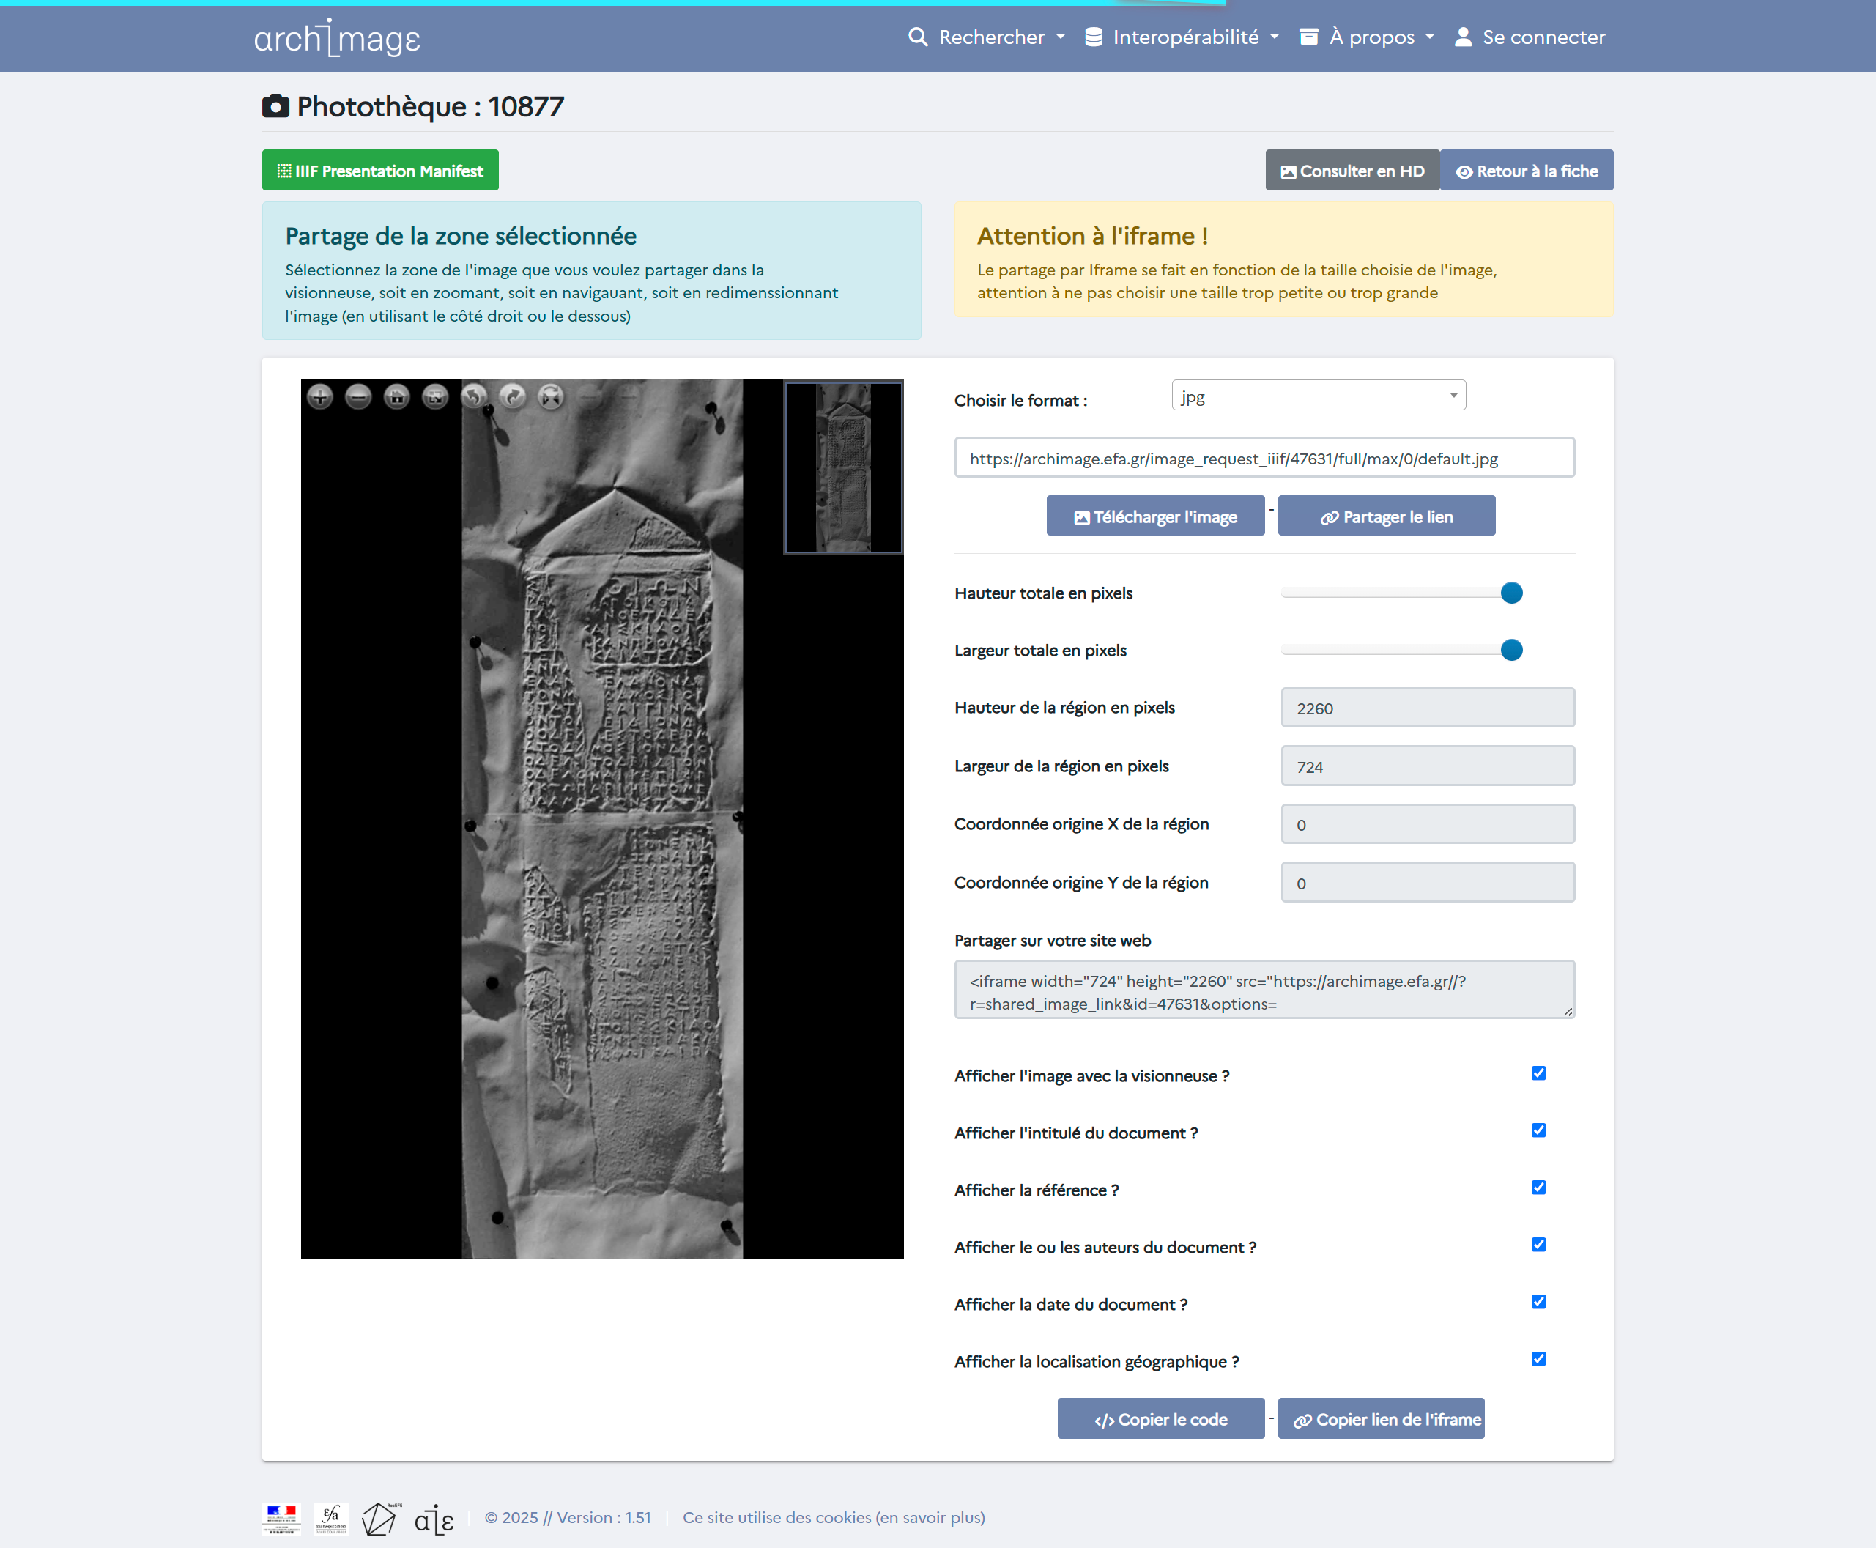1876x1548 pixels.
Task: Zoom in on the viewer image
Action: pyautogui.click(x=320, y=397)
